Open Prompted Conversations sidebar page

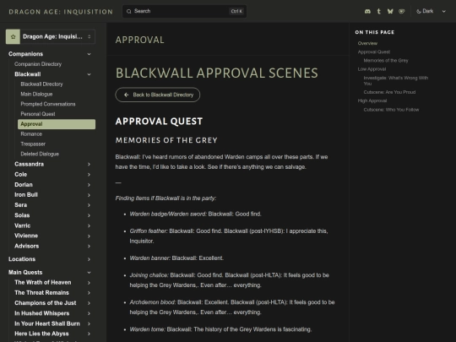pos(48,104)
